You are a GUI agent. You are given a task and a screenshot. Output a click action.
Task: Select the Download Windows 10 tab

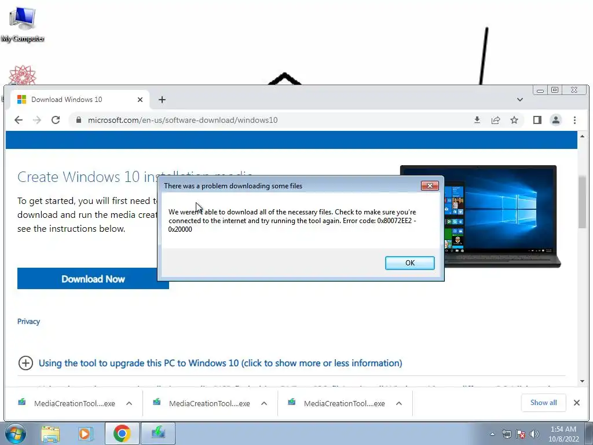[79, 100]
